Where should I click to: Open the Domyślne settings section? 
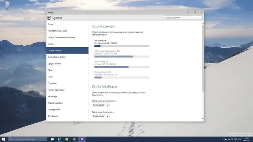coord(67,83)
